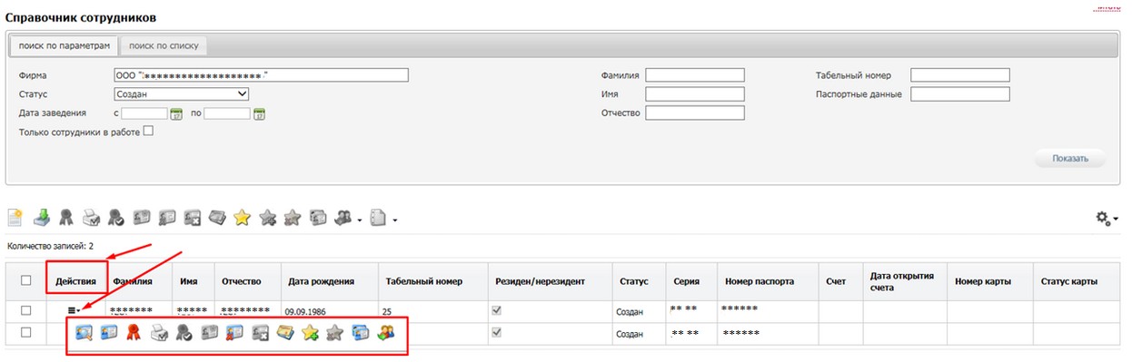Switch to 'поиск по списку' tab

click(164, 44)
